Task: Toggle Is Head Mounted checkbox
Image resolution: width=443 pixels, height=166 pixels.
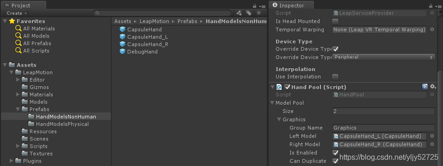Action: click(335, 21)
